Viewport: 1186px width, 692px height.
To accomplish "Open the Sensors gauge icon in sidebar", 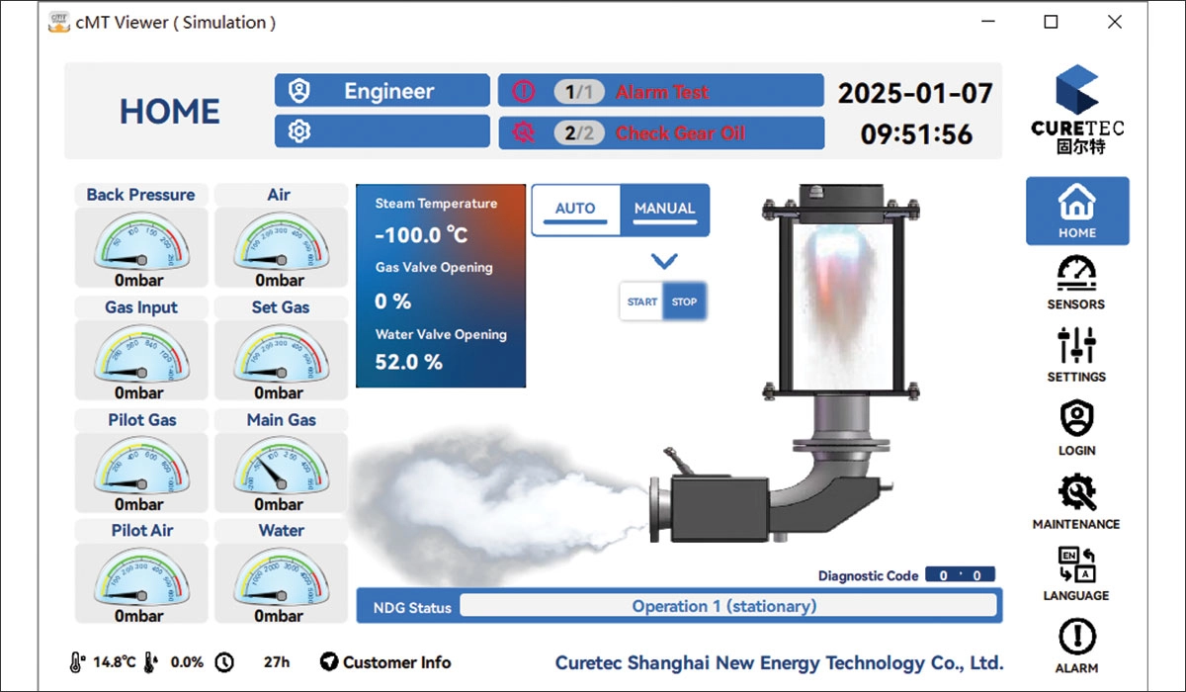I will pyautogui.click(x=1076, y=274).
